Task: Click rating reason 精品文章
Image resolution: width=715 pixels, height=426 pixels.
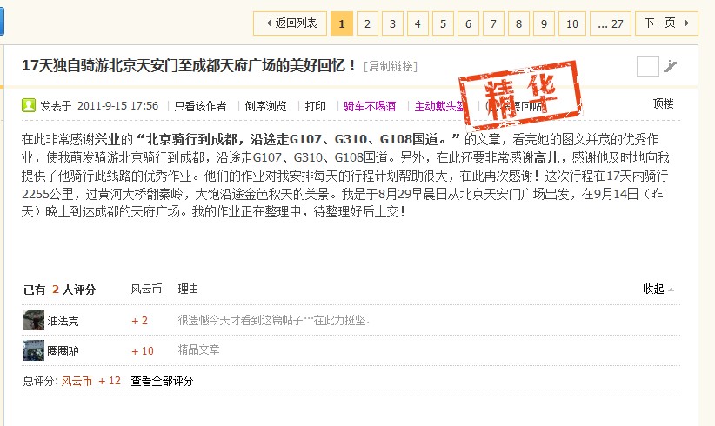Action: 199,349
